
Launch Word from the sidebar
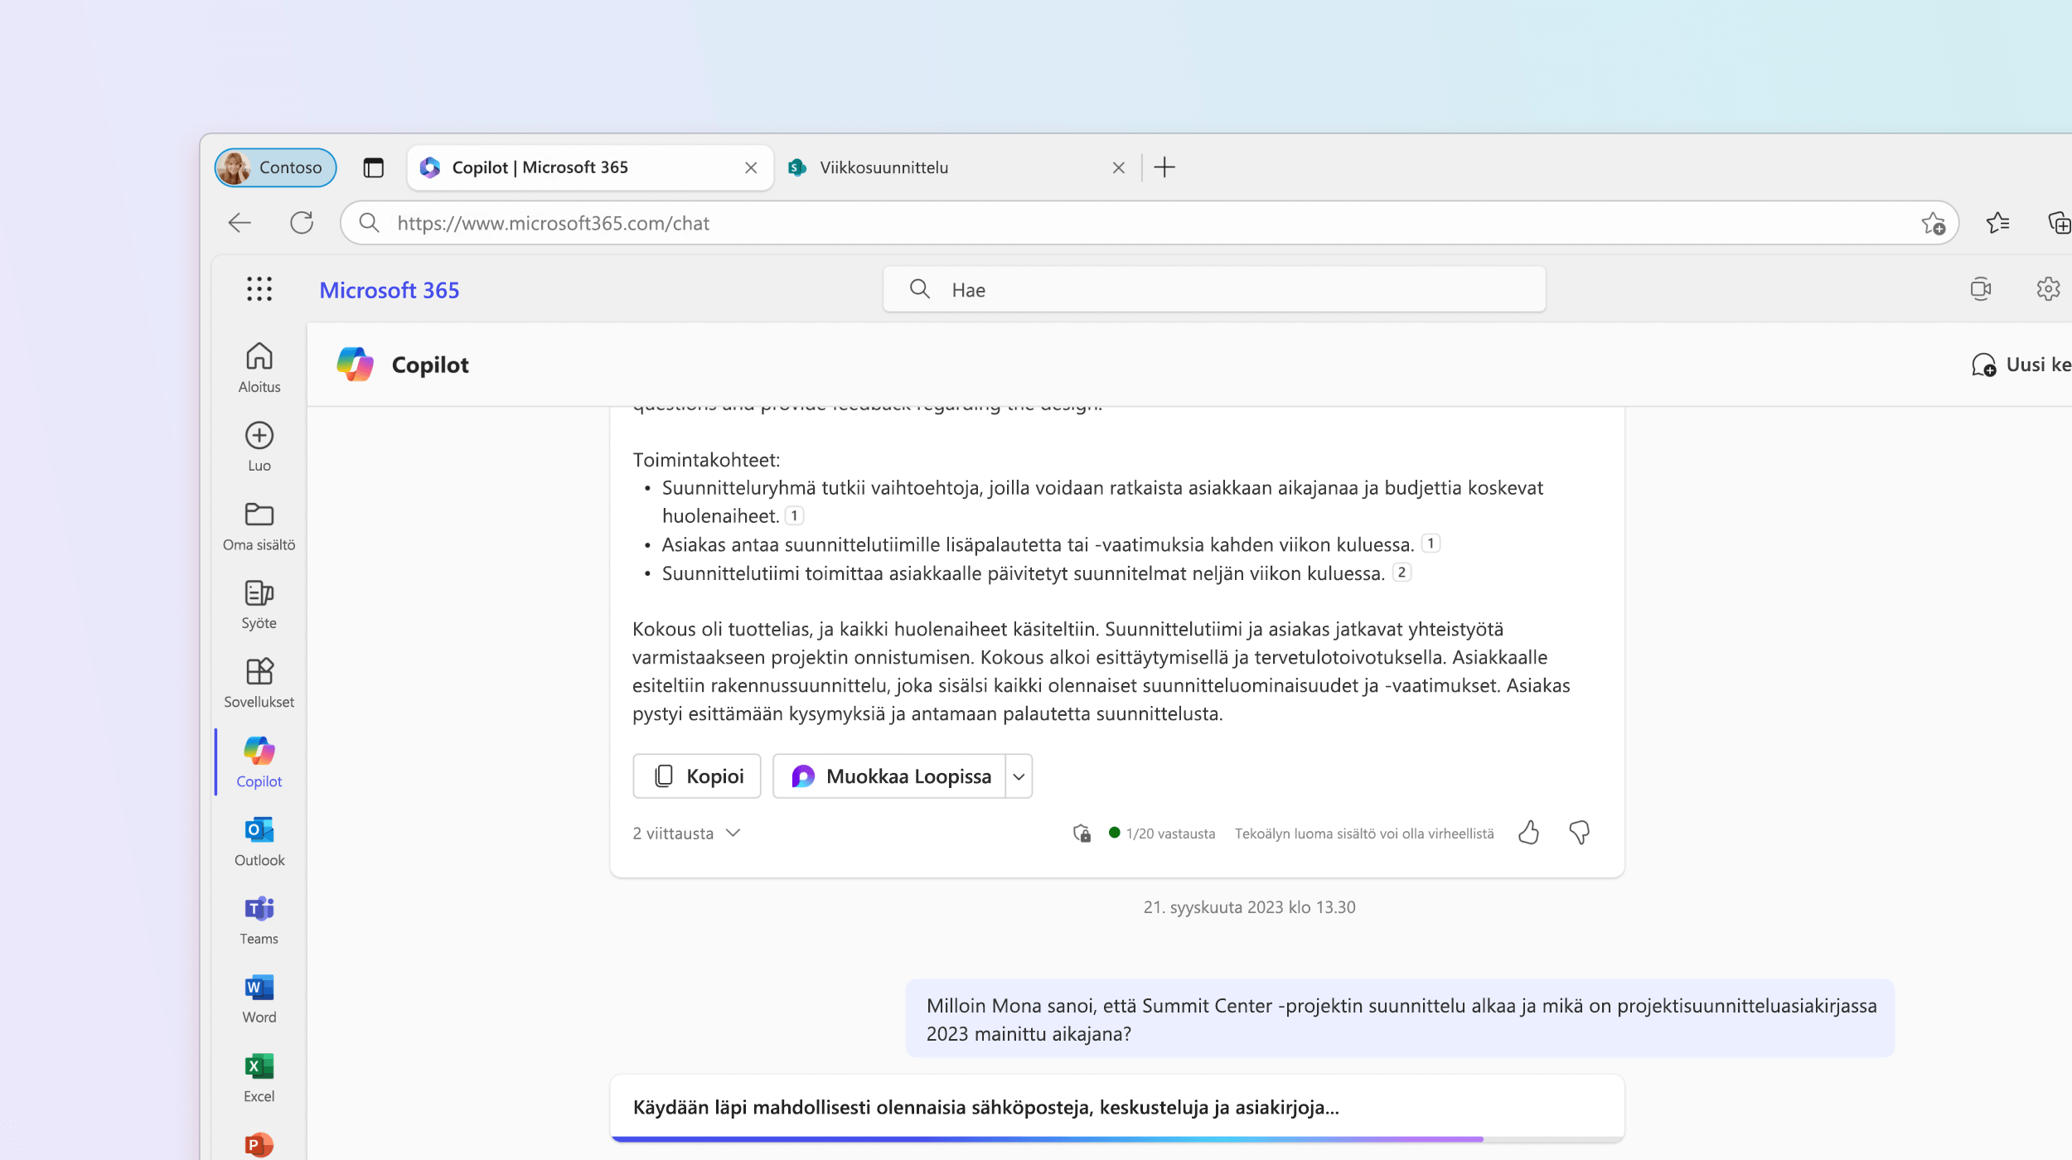(x=259, y=999)
